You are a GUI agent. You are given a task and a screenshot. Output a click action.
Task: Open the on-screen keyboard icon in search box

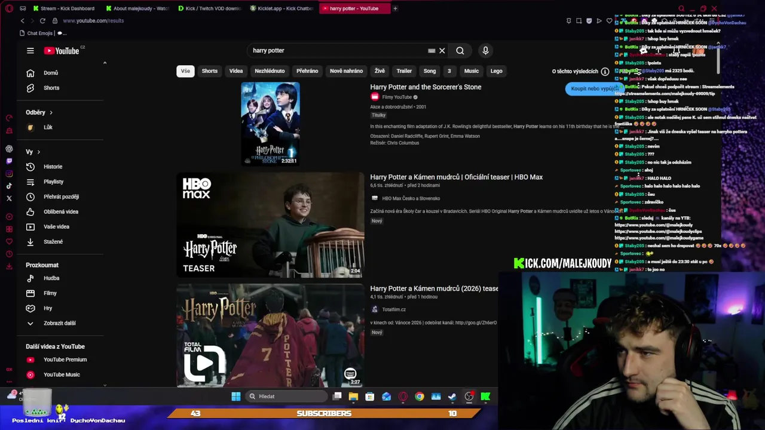[x=432, y=51]
